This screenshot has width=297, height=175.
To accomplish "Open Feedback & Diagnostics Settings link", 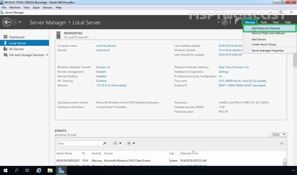I will [224, 72].
